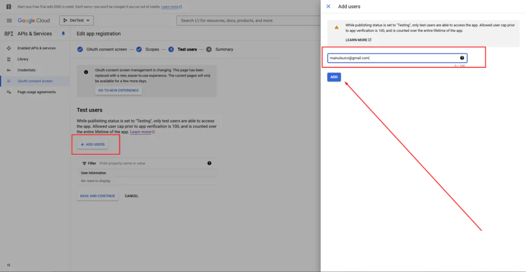The image size is (526, 272).
Task: Click the gift icon in free trial banner
Action: [x=9, y=7]
